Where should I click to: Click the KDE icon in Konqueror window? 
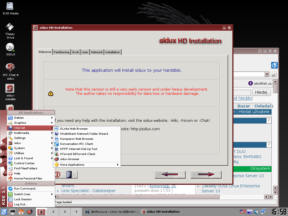pos(274,65)
